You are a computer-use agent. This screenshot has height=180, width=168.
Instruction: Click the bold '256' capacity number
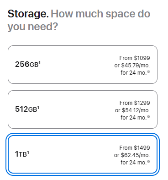(x=22, y=64)
